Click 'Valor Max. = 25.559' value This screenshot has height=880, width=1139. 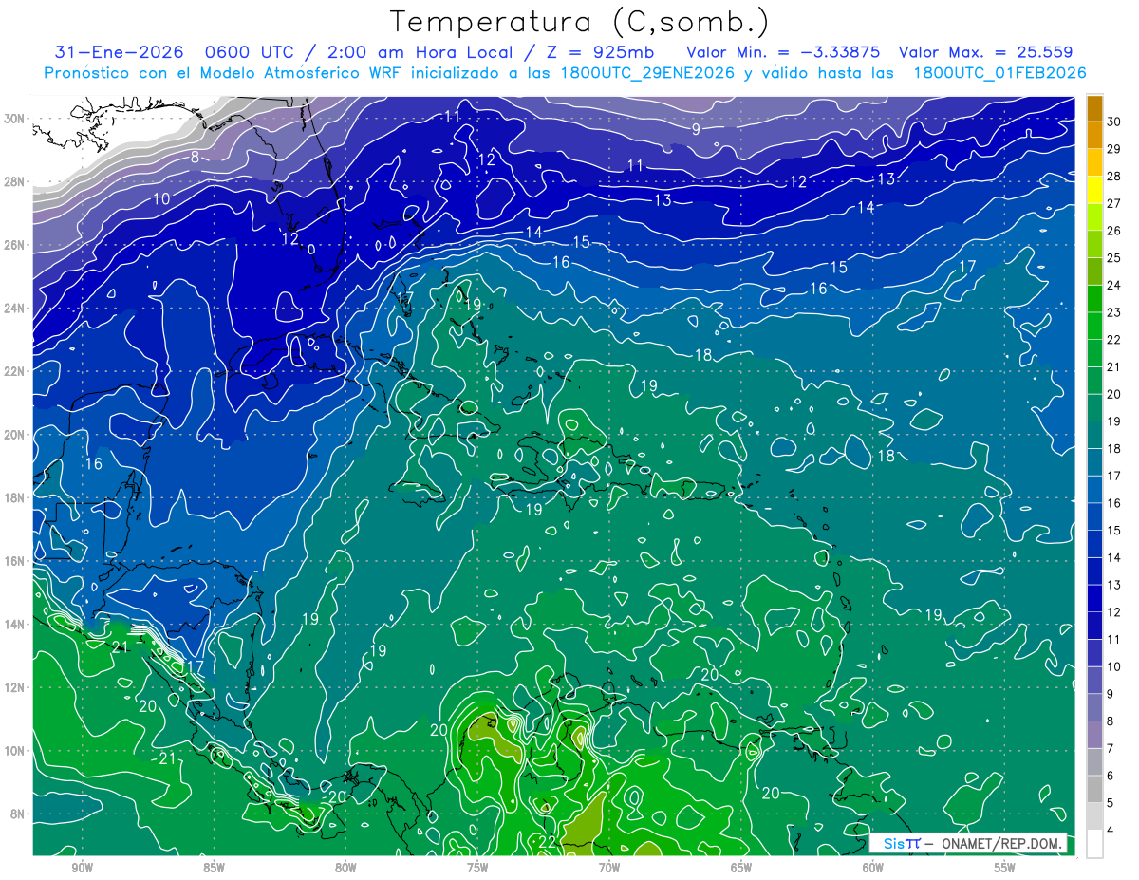coord(985,52)
